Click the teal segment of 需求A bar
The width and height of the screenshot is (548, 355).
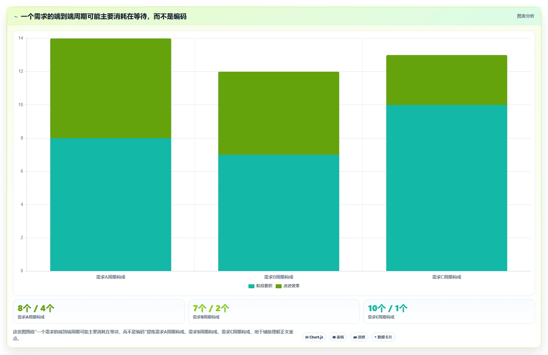(x=111, y=205)
